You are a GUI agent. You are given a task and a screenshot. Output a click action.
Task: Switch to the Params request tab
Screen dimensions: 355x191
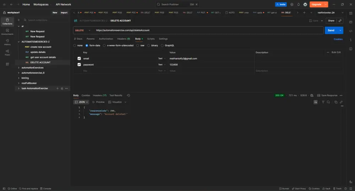(x=91, y=39)
